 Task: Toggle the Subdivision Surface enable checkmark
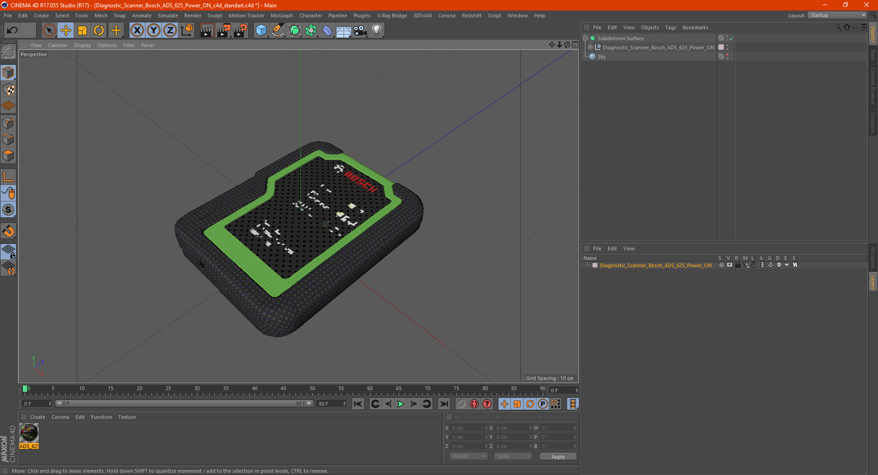(x=731, y=38)
